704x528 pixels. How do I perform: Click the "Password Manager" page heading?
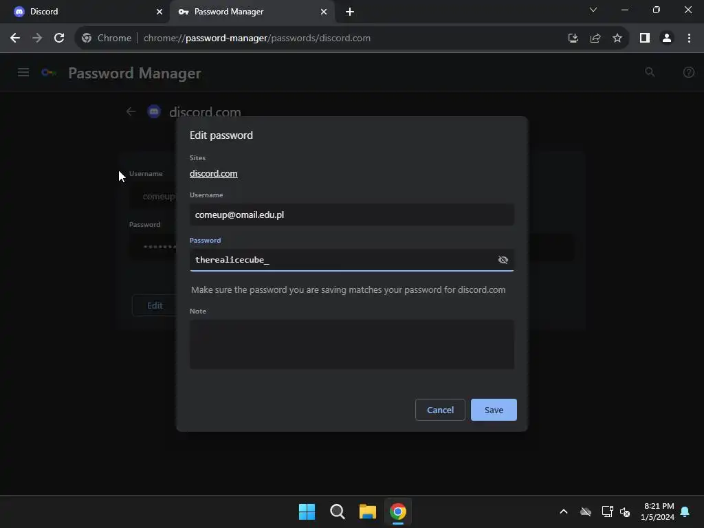click(x=135, y=73)
